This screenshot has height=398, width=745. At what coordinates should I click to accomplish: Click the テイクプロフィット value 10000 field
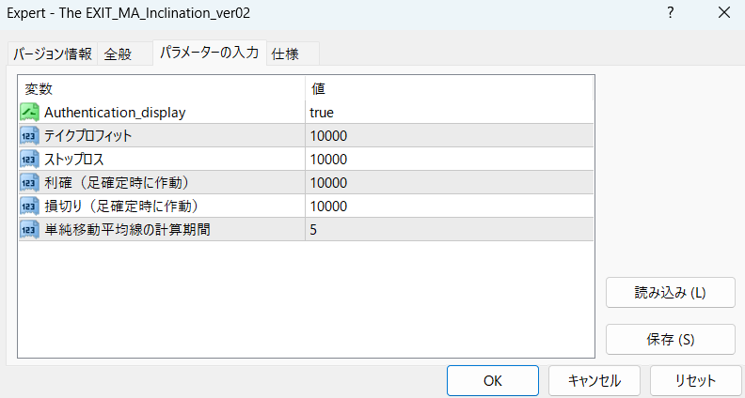pos(449,135)
